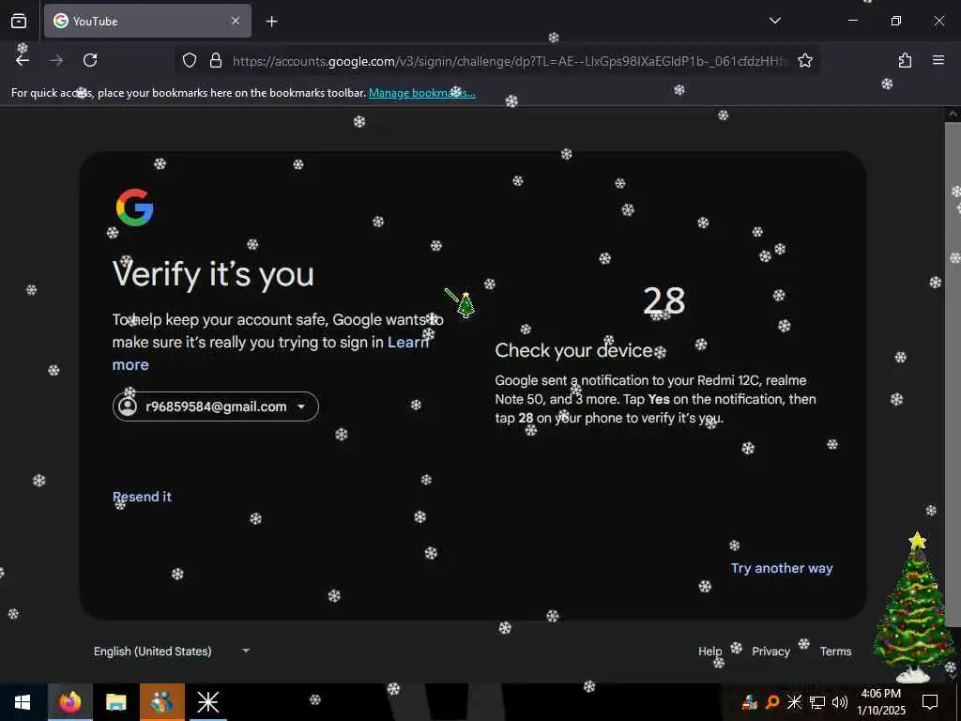Click the verification number 28
The image size is (961, 721).
point(664,301)
